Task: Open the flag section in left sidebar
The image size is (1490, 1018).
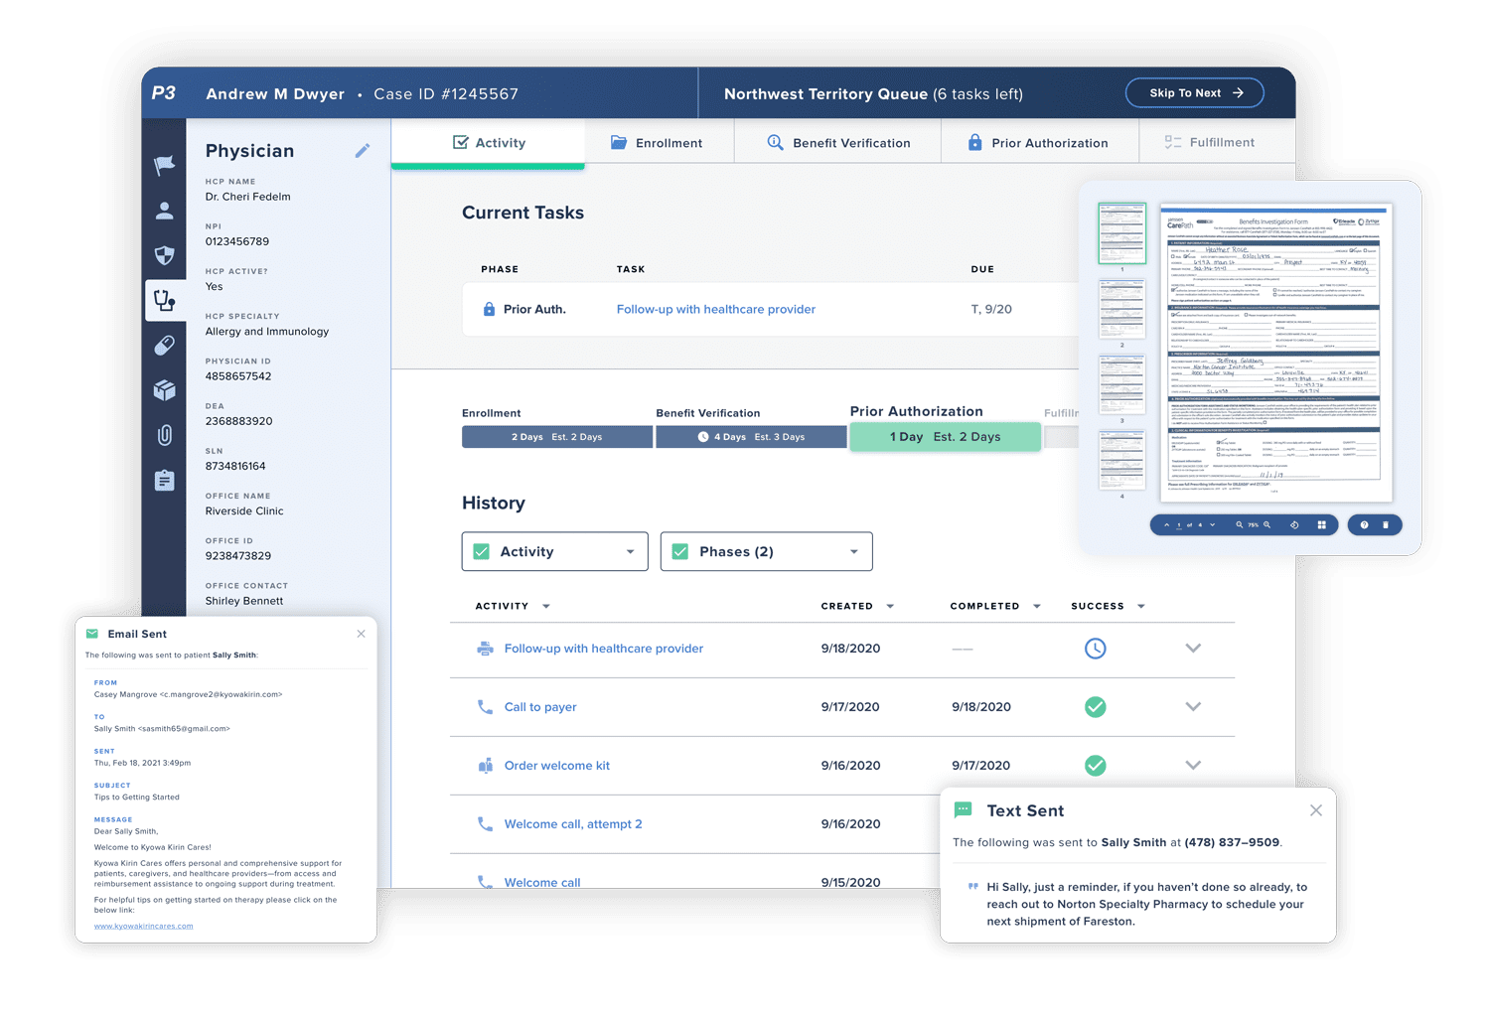Action: tap(165, 166)
